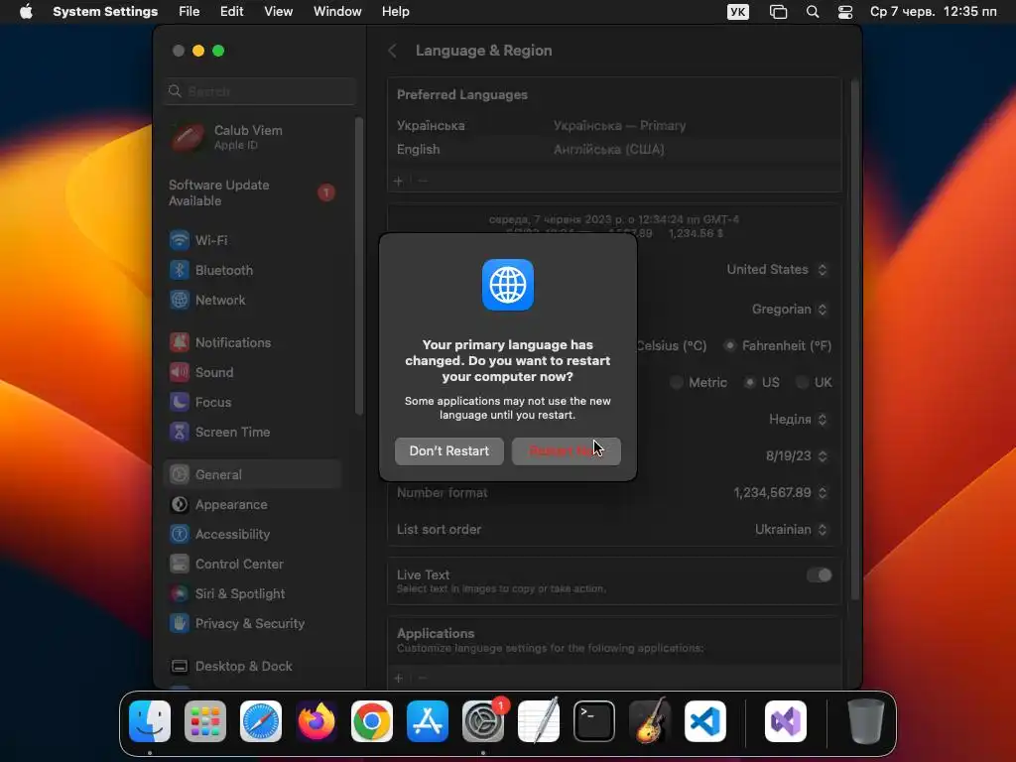
Task: Open GarageBand from the Dock
Action: point(650,721)
